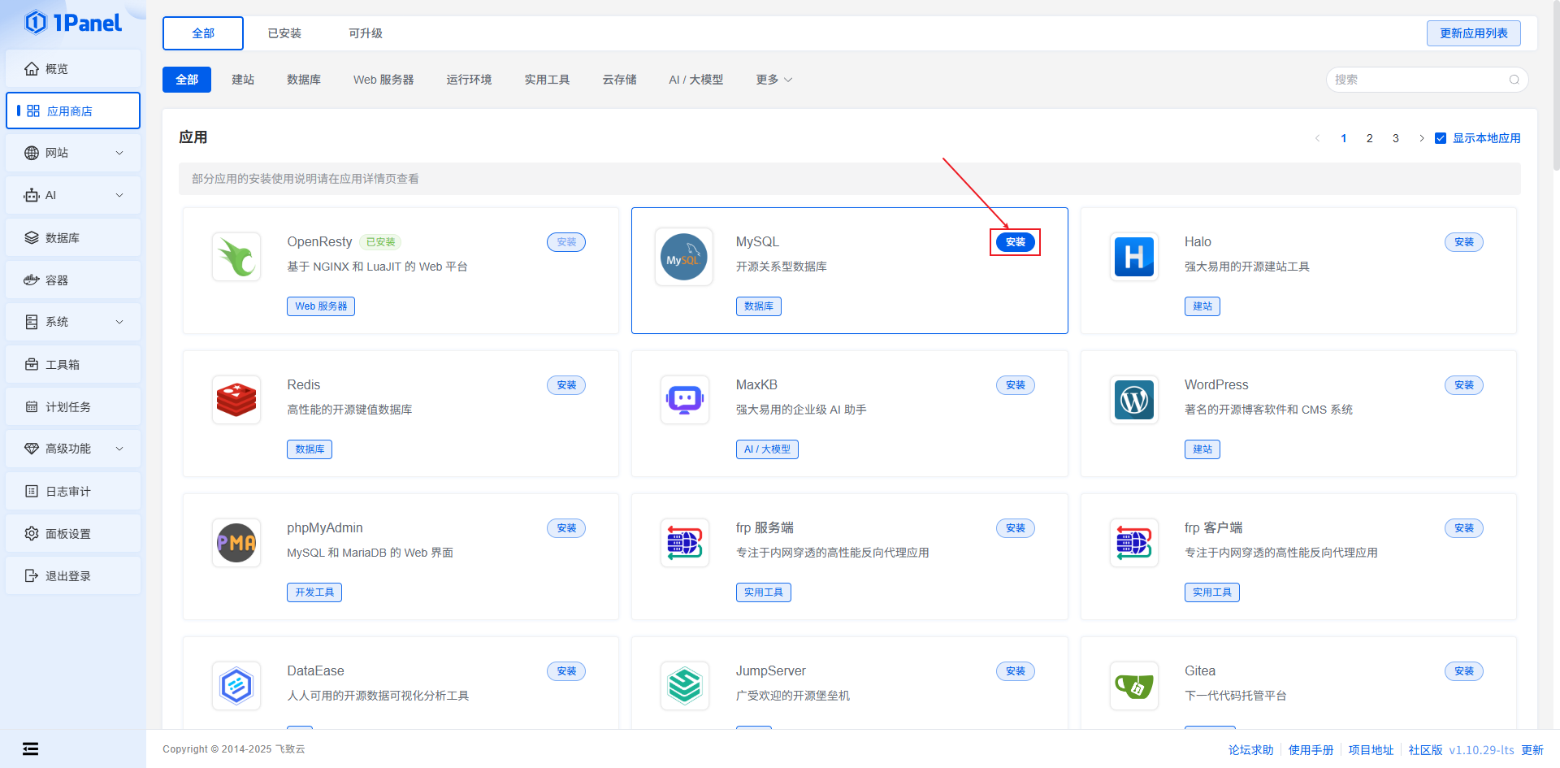Viewport: 1560px width, 768px height.
Task: Click the MaxKB app icon
Action: (x=685, y=400)
